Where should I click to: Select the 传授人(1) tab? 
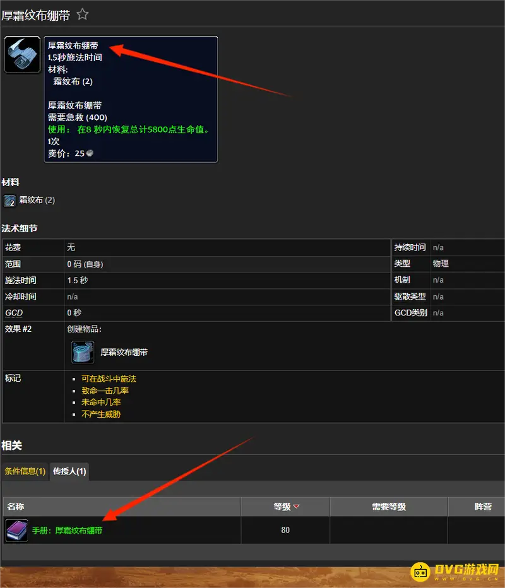click(x=69, y=471)
